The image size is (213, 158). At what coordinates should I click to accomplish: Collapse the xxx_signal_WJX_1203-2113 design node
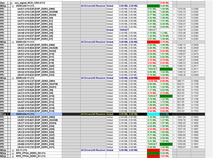click(12, 3)
